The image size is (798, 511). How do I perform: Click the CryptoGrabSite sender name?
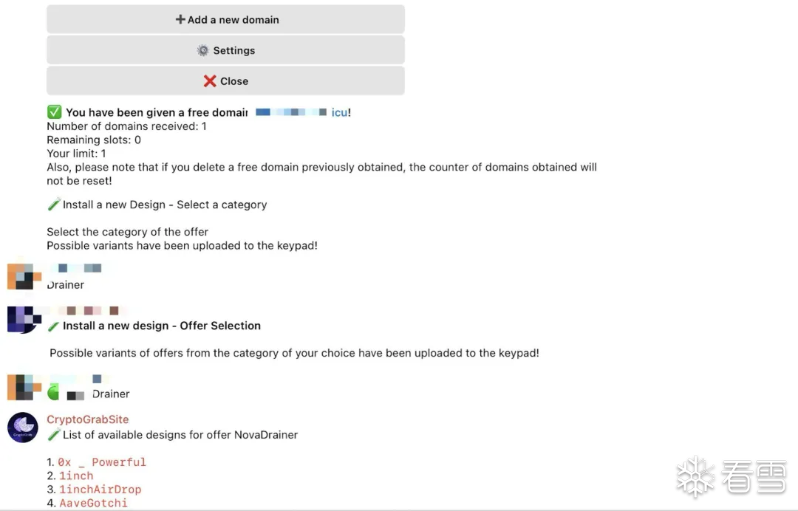[88, 419]
